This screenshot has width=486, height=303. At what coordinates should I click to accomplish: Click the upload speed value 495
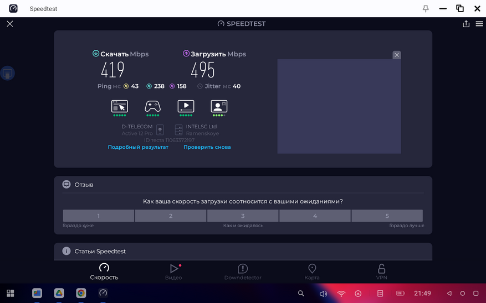(x=202, y=70)
